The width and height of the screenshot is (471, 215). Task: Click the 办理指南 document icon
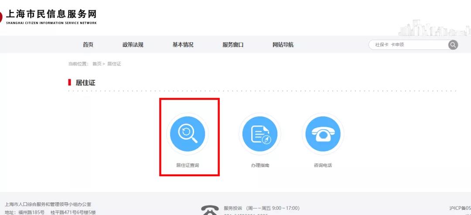tap(260, 134)
